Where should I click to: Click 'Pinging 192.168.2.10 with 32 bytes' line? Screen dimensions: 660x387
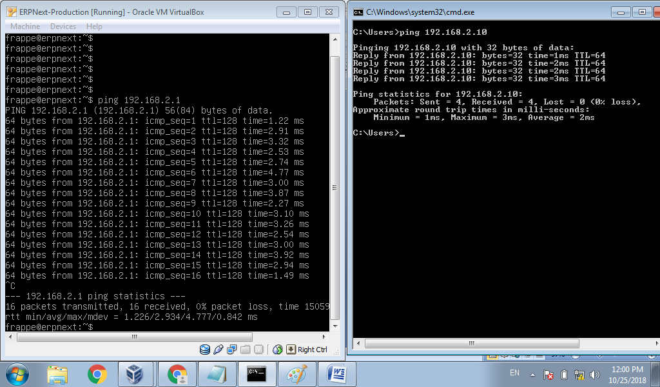pyautogui.click(x=463, y=48)
